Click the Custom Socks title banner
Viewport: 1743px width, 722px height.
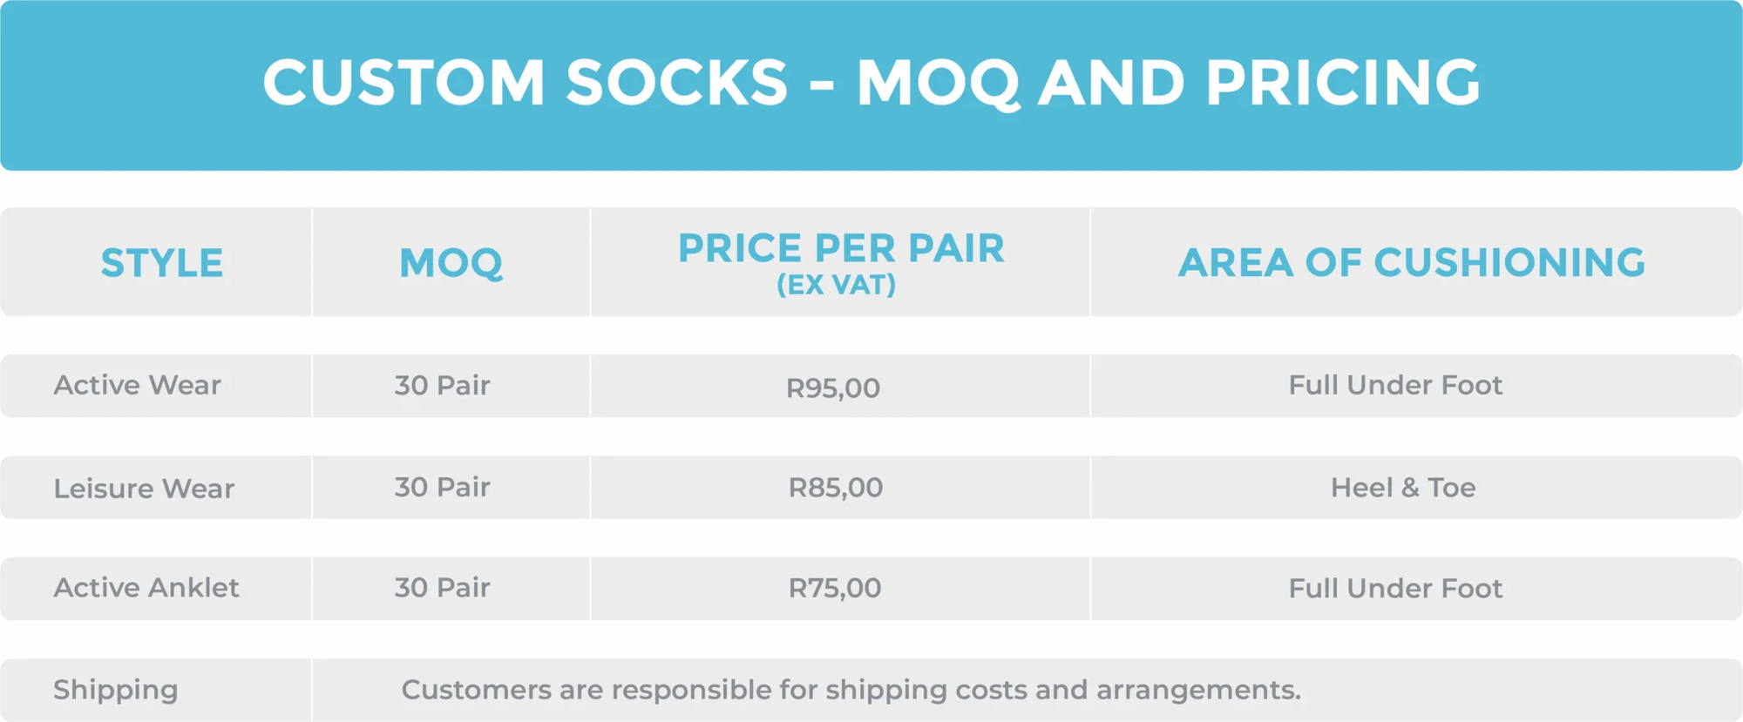point(871,83)
